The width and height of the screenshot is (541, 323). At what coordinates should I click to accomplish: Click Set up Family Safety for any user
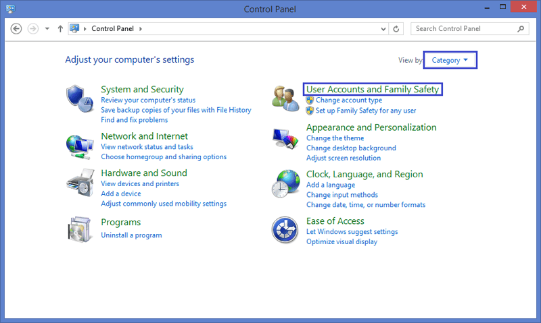point(366,111)
